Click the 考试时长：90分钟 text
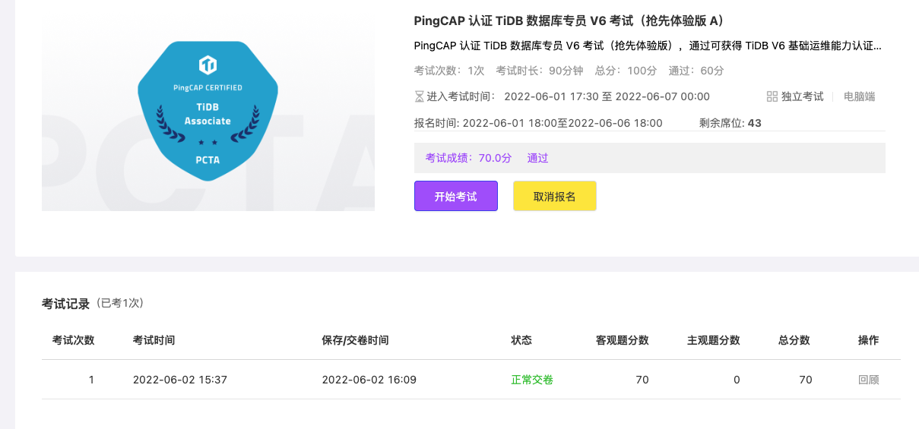Screen dimensions: 919x429 tap(540, 71)
